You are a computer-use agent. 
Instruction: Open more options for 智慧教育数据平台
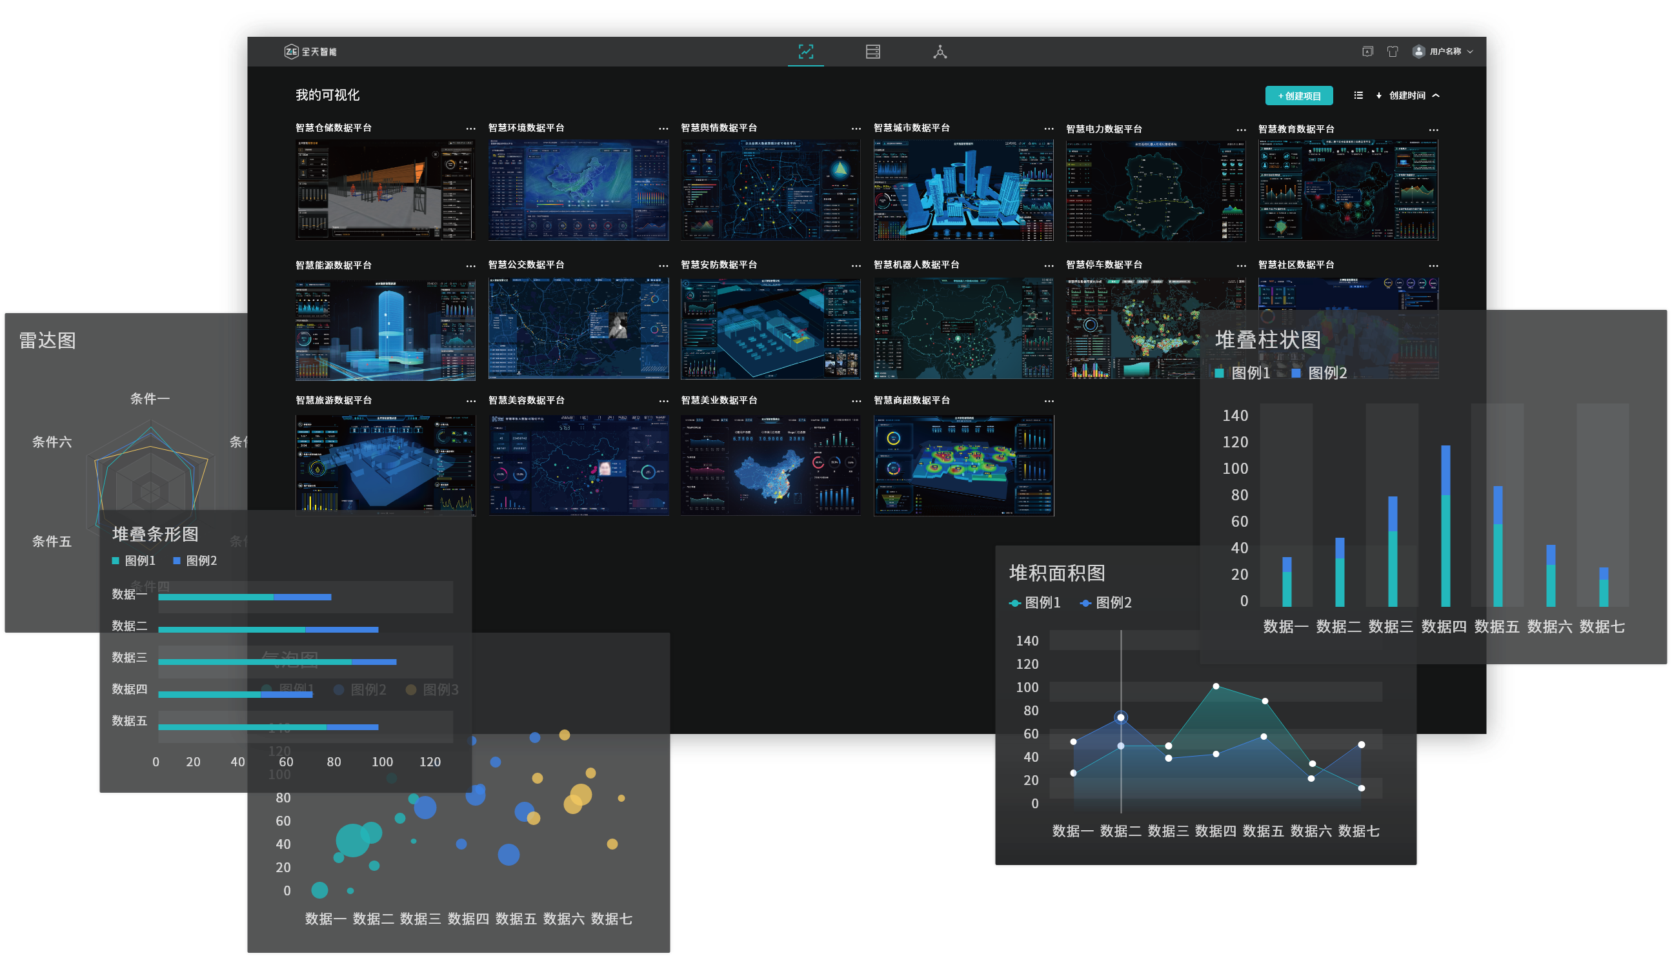(1433, 130)
